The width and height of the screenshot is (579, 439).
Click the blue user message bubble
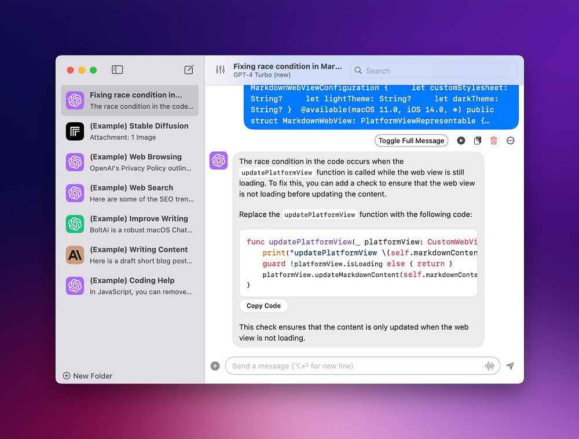click(x=381, y=107)
